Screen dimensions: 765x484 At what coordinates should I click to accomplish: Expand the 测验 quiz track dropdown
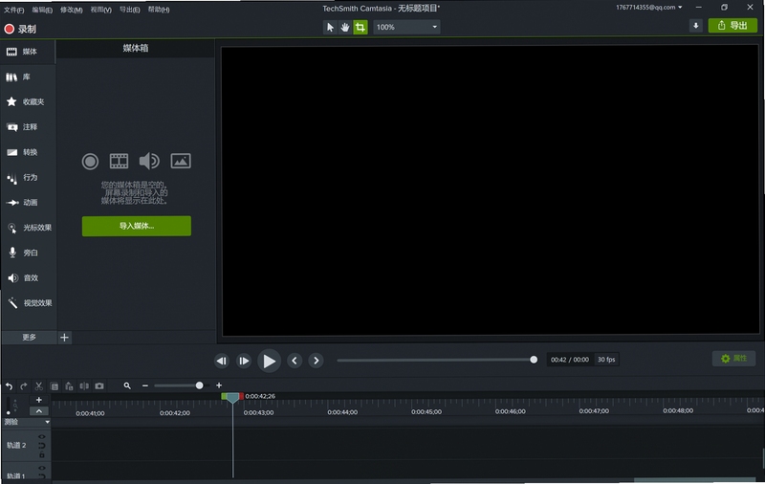click(47, 422)
